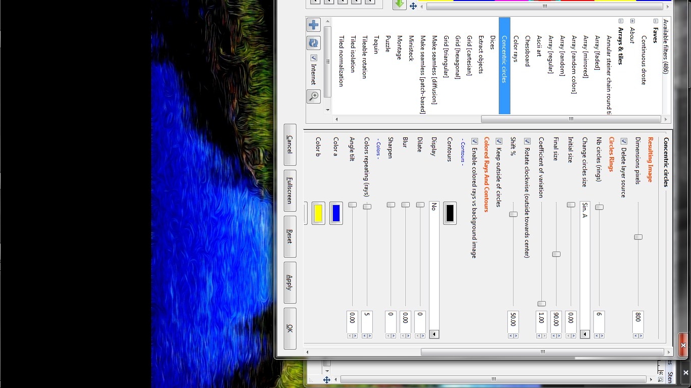Toggle the Internet checkbox
The width and height of the screenshot is (691, 388).
tap(314, 58)
